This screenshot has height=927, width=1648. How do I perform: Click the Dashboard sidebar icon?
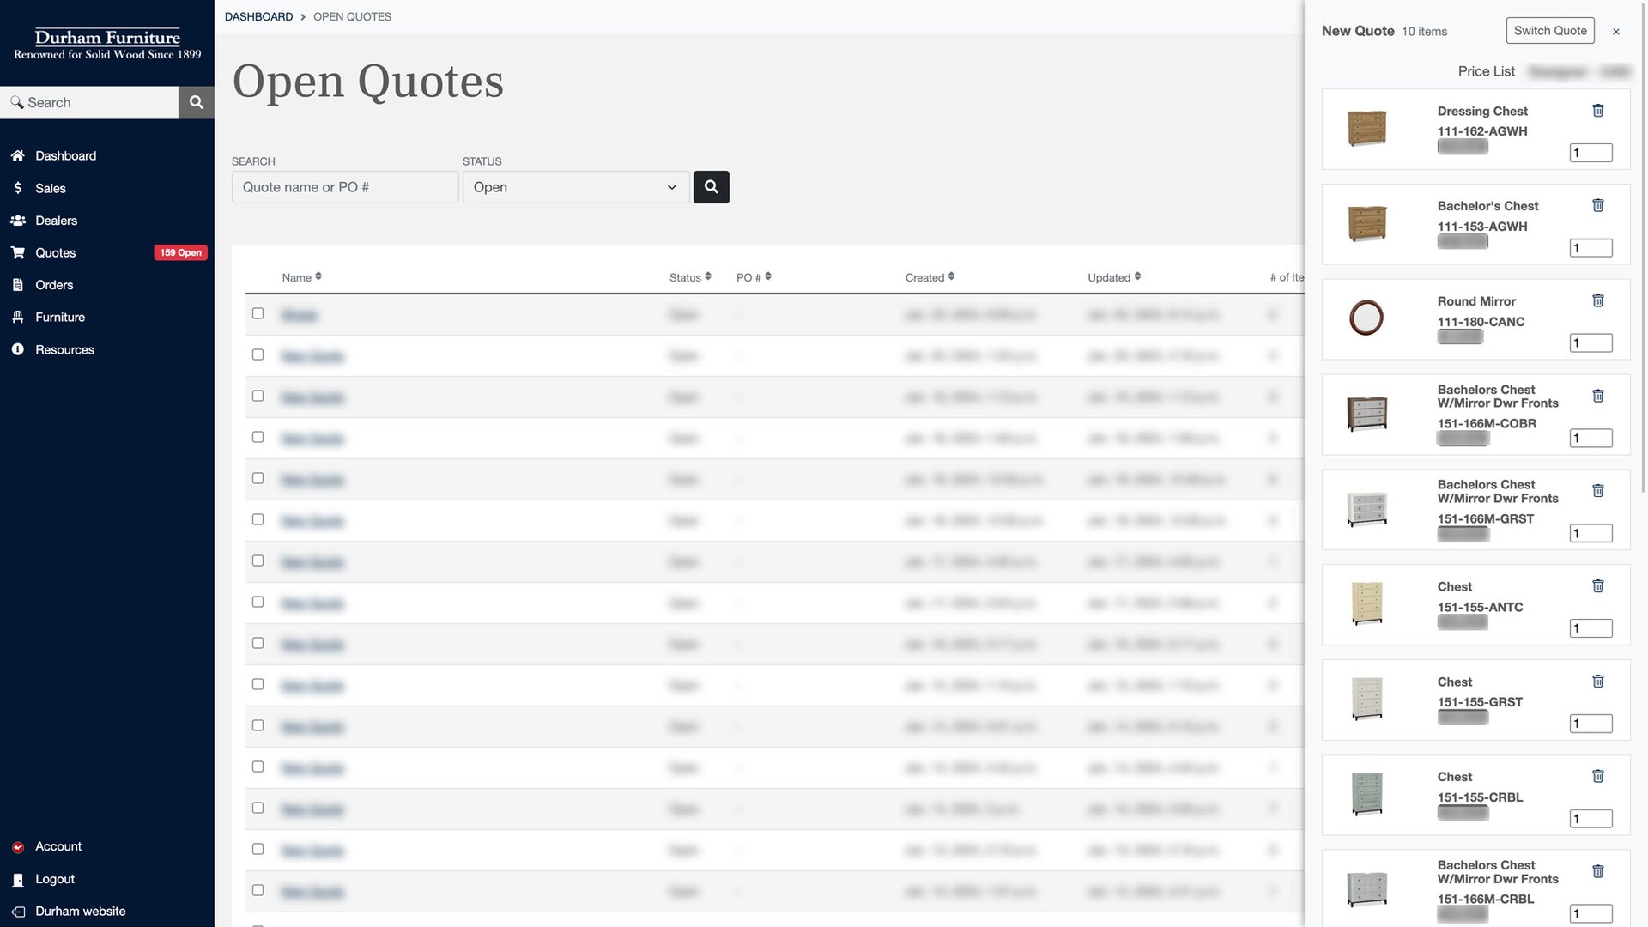tap(17, 156)
